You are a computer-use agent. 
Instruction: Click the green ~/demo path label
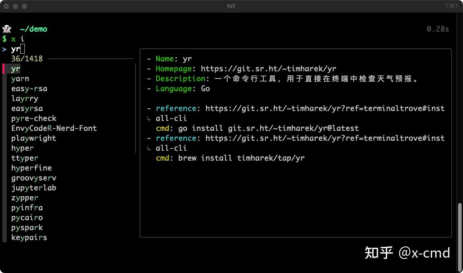coord(33,28)
